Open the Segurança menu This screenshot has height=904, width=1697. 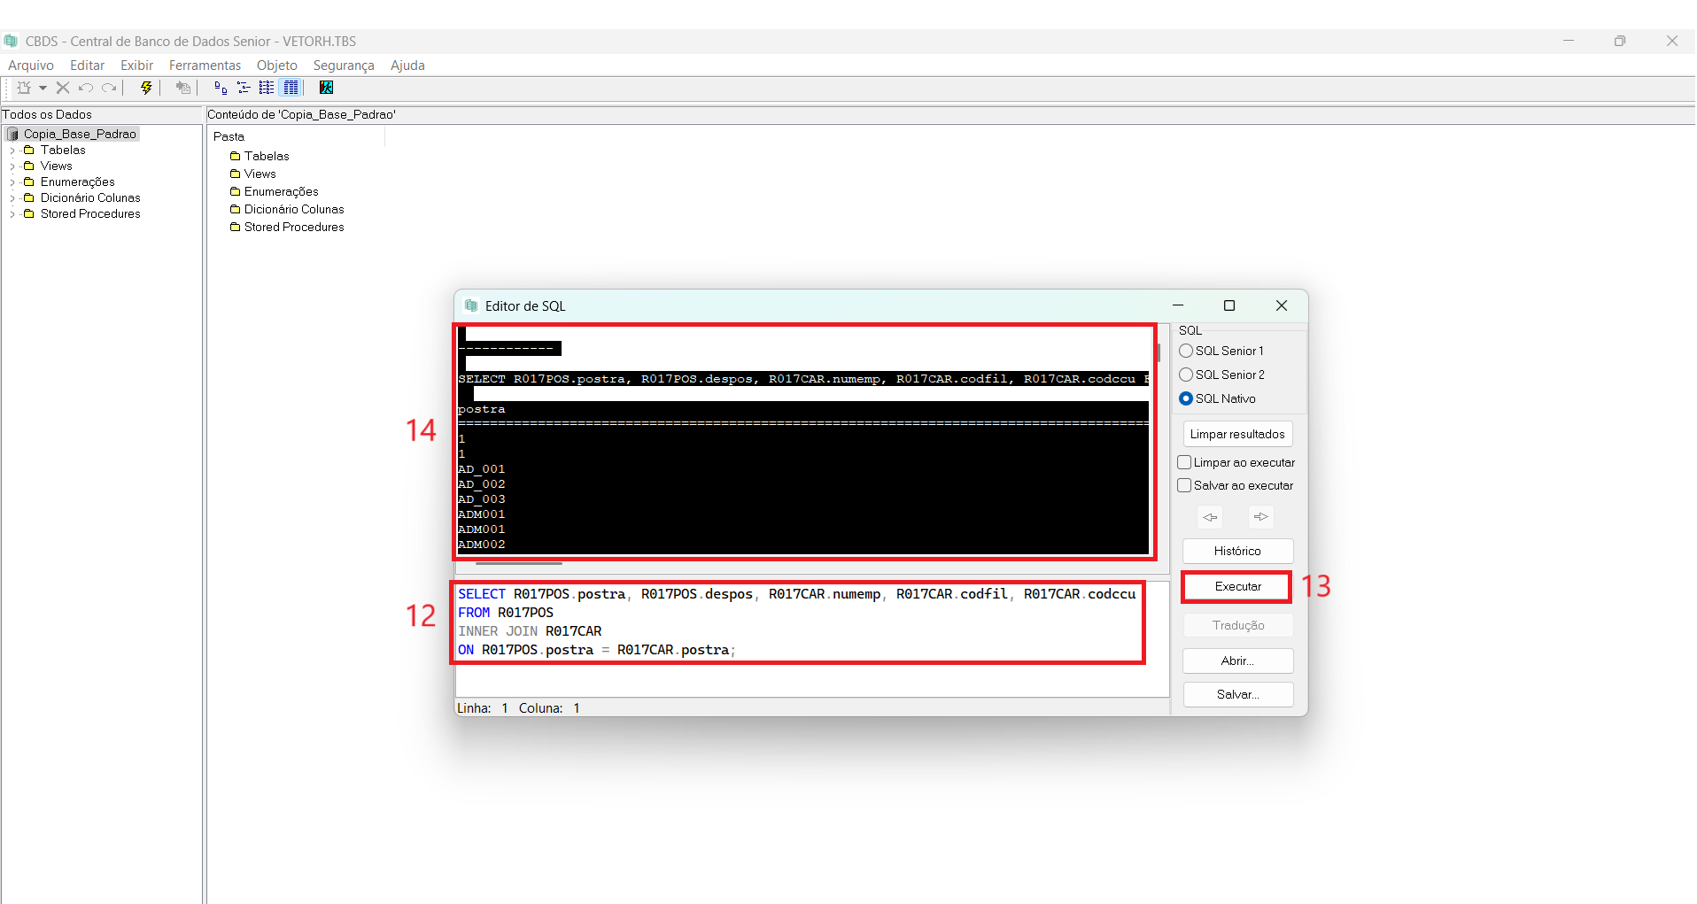344,66
